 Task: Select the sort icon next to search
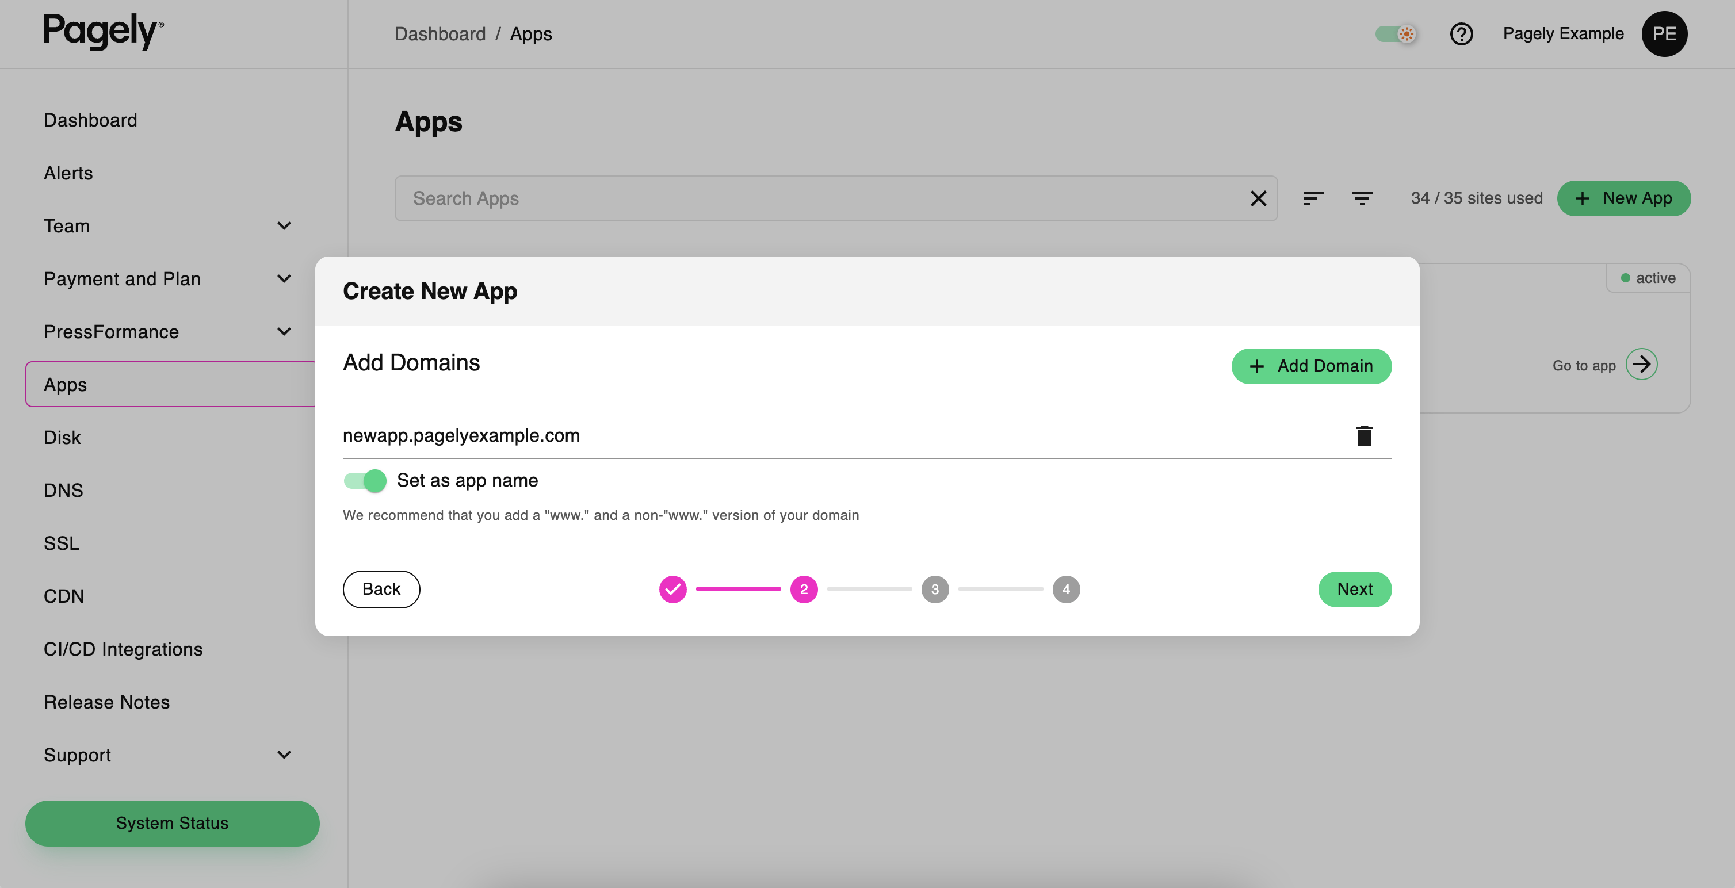click(x=1313, y=198)
